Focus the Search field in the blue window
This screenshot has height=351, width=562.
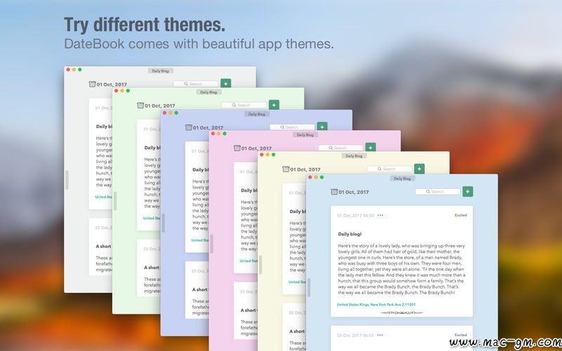(438, 192)
